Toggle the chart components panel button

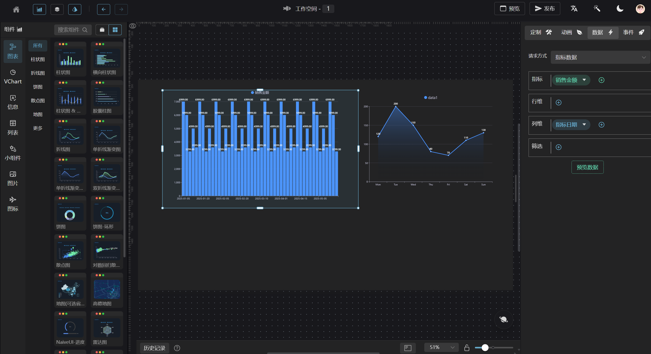39,9
